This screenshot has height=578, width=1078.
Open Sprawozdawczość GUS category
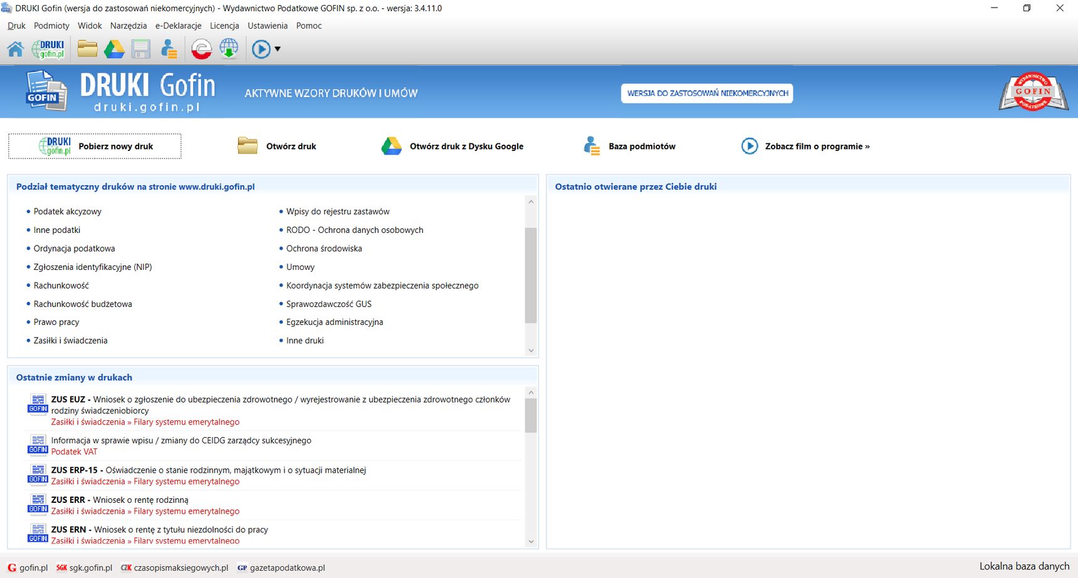coord(329,304)
